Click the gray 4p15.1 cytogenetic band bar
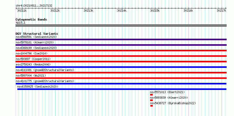This screenshot has height=116, width=234. [x=121, y=26]
